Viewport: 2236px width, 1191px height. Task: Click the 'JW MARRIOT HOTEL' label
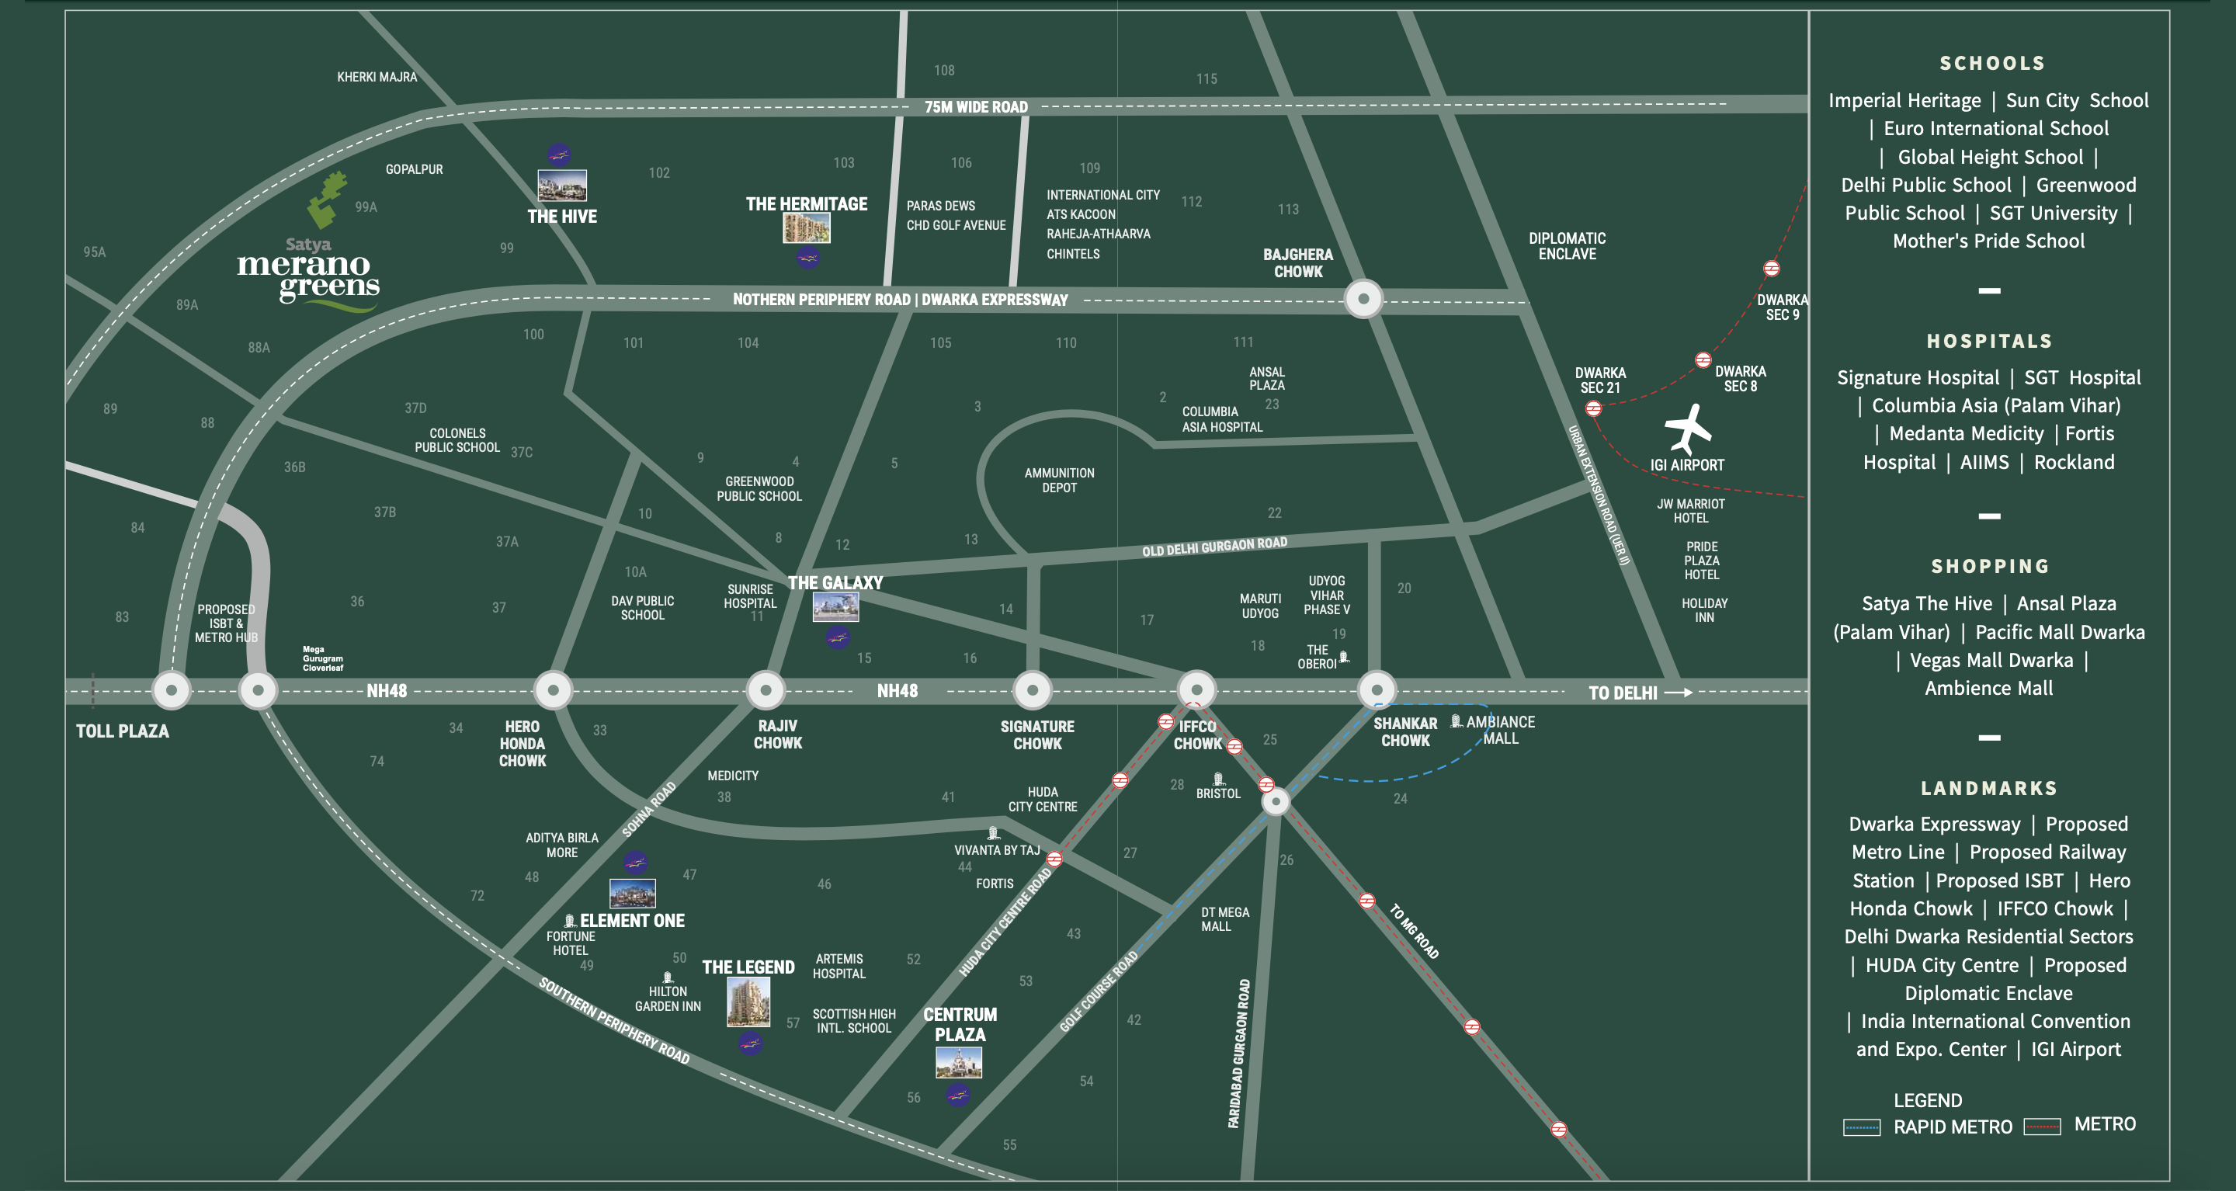click(x=1690, y=510)
